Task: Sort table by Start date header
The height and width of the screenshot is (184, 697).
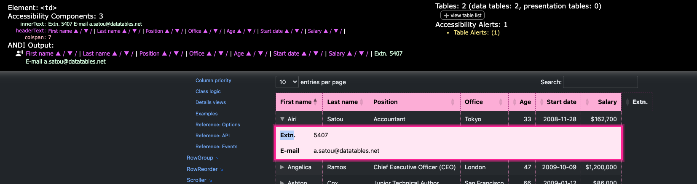Action: [558, 102]
